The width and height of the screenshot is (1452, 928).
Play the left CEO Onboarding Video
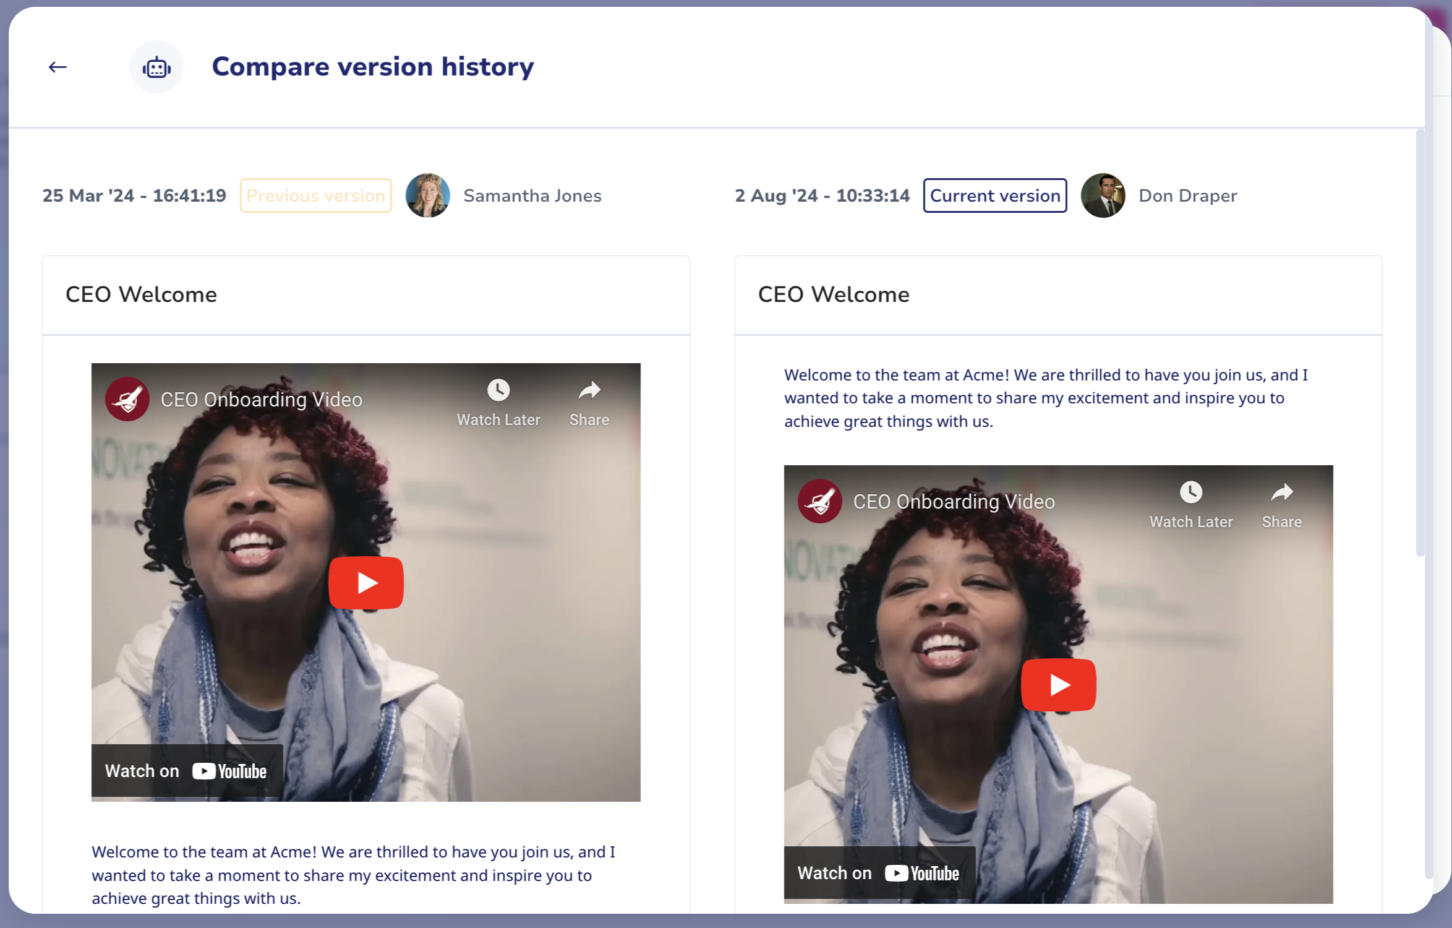point(366,583)
